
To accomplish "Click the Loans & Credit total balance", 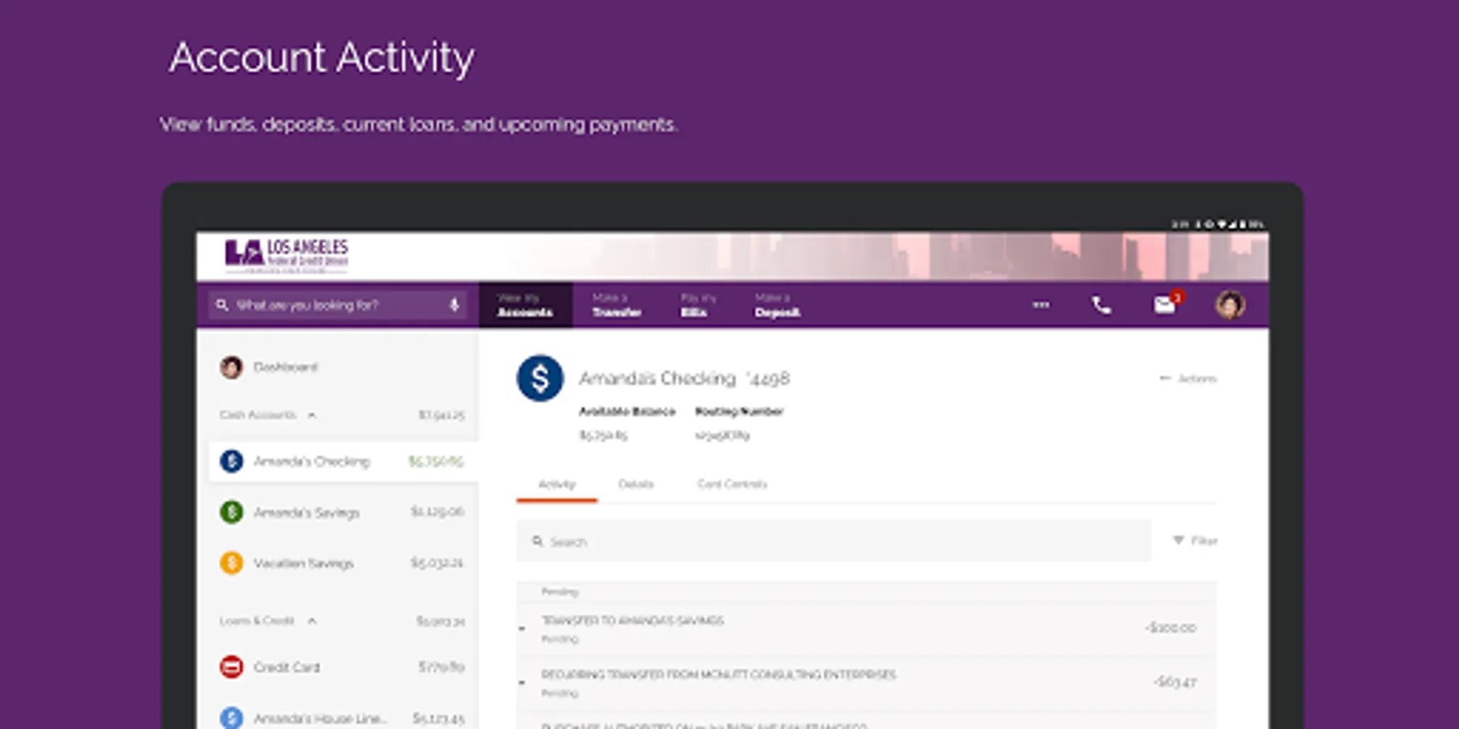I will [441, 621].
